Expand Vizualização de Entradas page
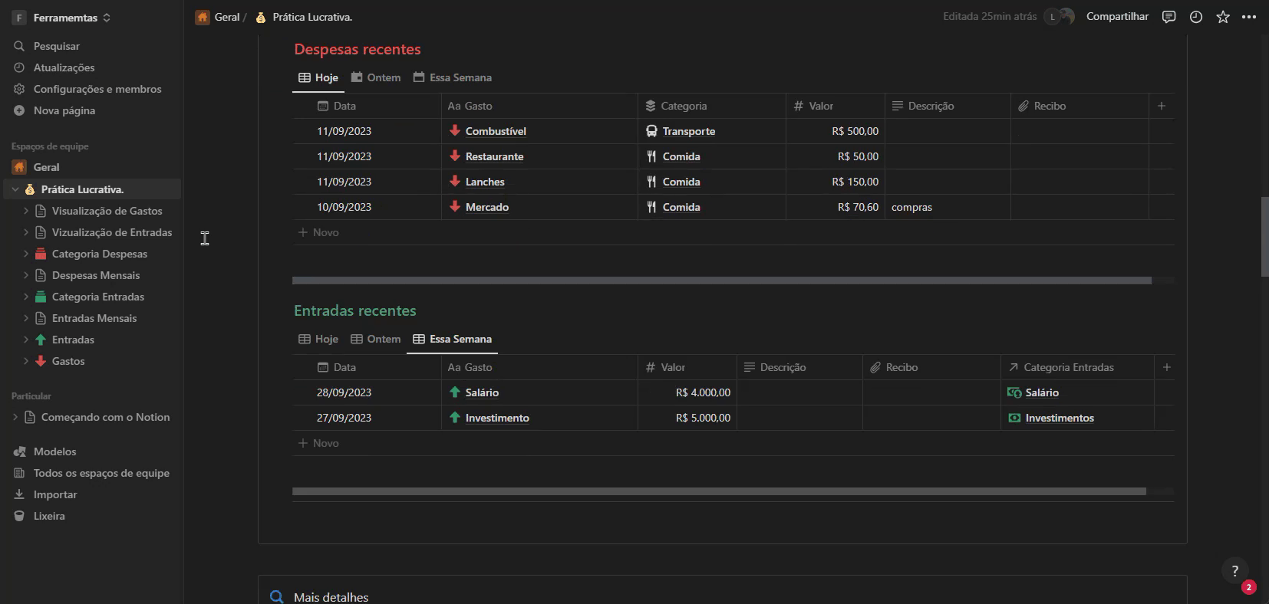Viewport: 1269px width, 604px height. [26, 232]
